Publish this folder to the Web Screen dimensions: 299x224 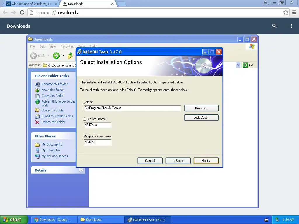click(x=58, y=103)
